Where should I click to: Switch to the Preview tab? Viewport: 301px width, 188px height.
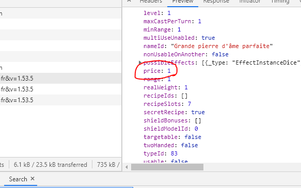click(x=183, y=2)
